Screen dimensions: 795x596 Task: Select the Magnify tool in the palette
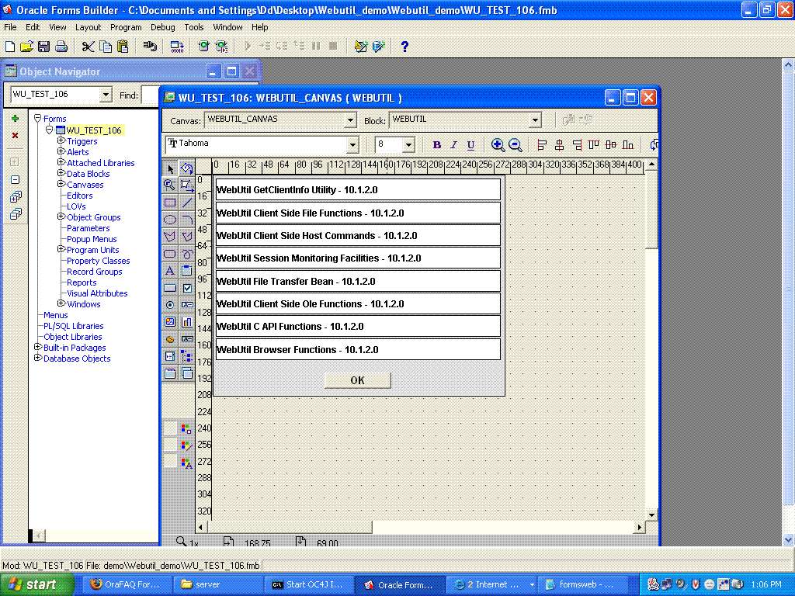[x=170, y=185]
